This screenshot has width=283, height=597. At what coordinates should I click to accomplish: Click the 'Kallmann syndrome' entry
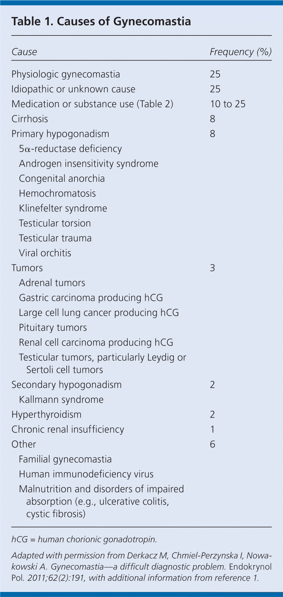click(x=61, y=400)
